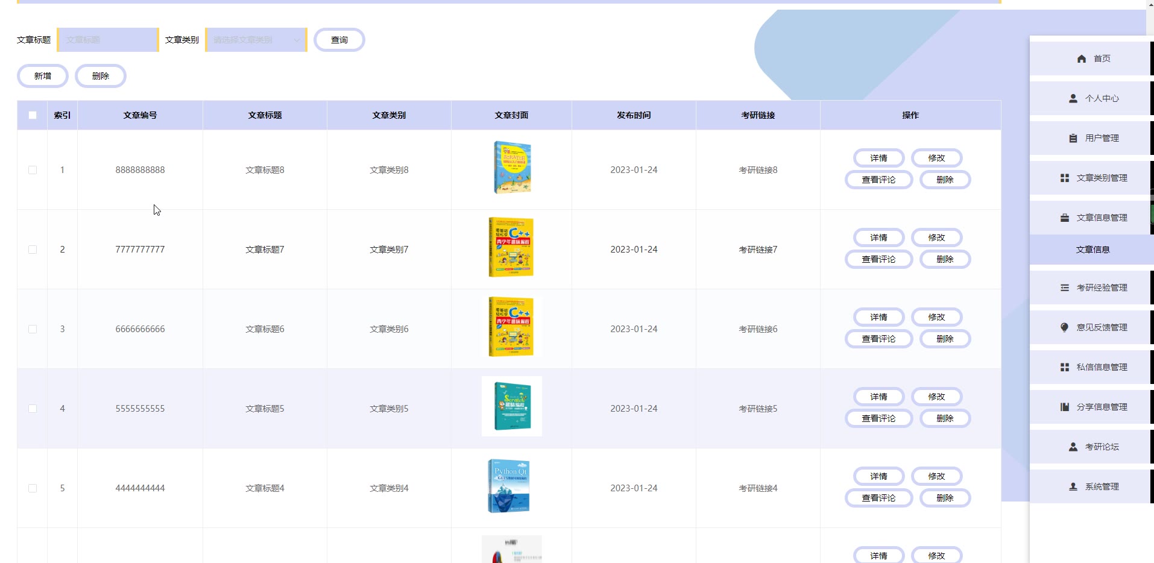The width and height of the screenshot is (1154, 563).
Task: Click 修改 for 文章标题6
Action: pyautogui.click(x=936, y=317)
